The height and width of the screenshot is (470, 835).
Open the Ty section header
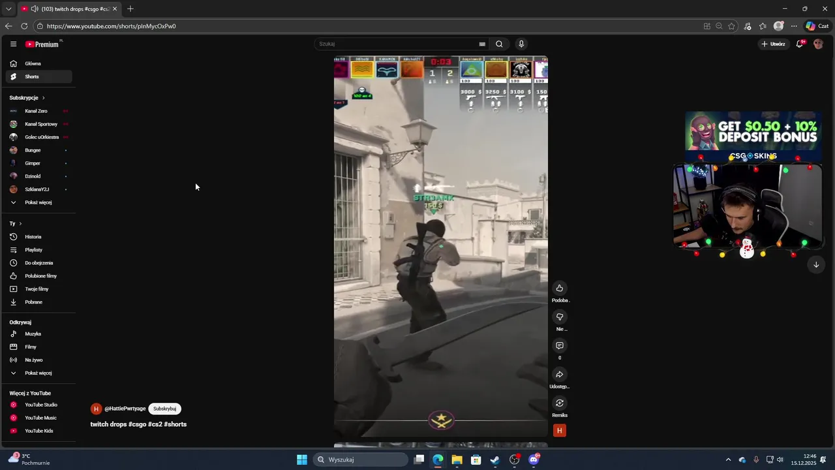tap(16, 223)
